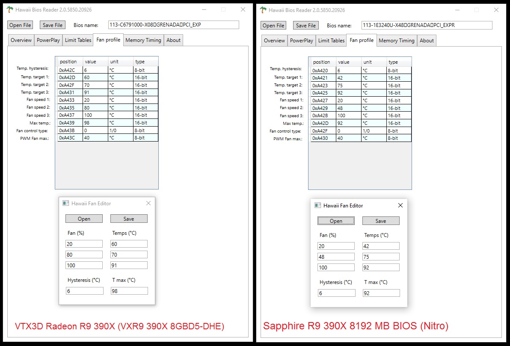The image size is (510, 346).
Task: Switch to the PowerPlay tab in the left window
Action: coord(48,40)
